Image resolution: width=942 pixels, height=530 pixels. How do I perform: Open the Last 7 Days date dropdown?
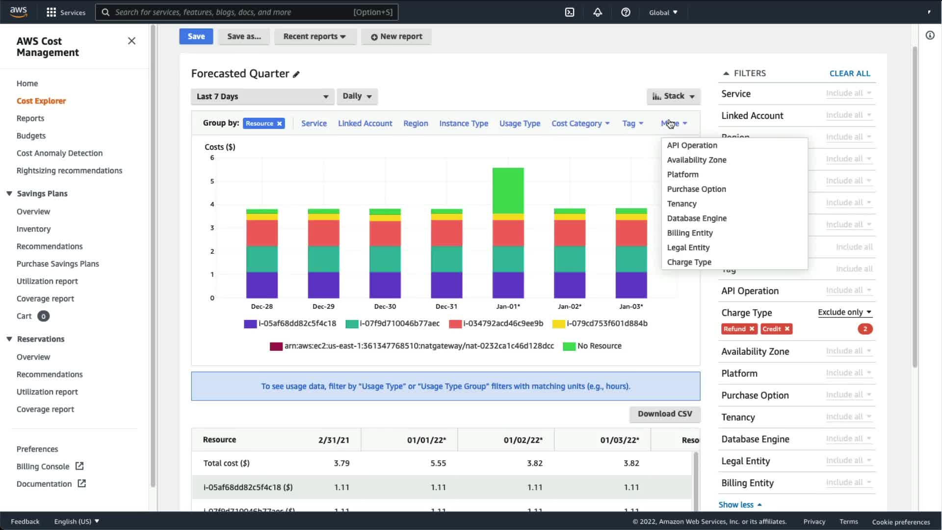pos(262,97)
